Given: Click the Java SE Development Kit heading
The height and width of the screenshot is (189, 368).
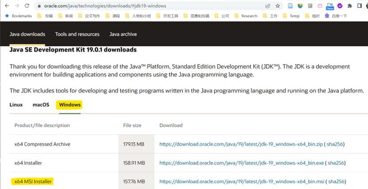Looking at the screenshot, I should pyautogui.click(x=73, y=49).
